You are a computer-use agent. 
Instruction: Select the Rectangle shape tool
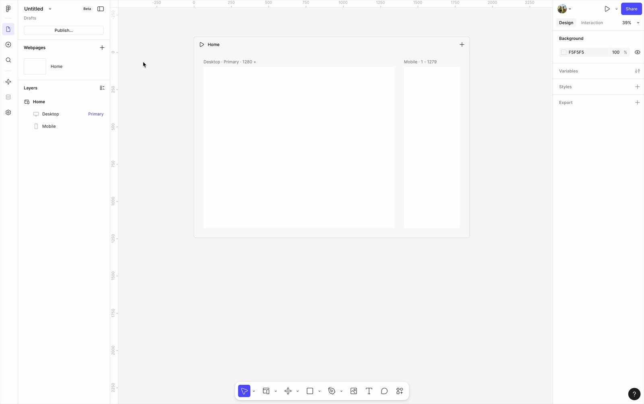tap(310, 391)
